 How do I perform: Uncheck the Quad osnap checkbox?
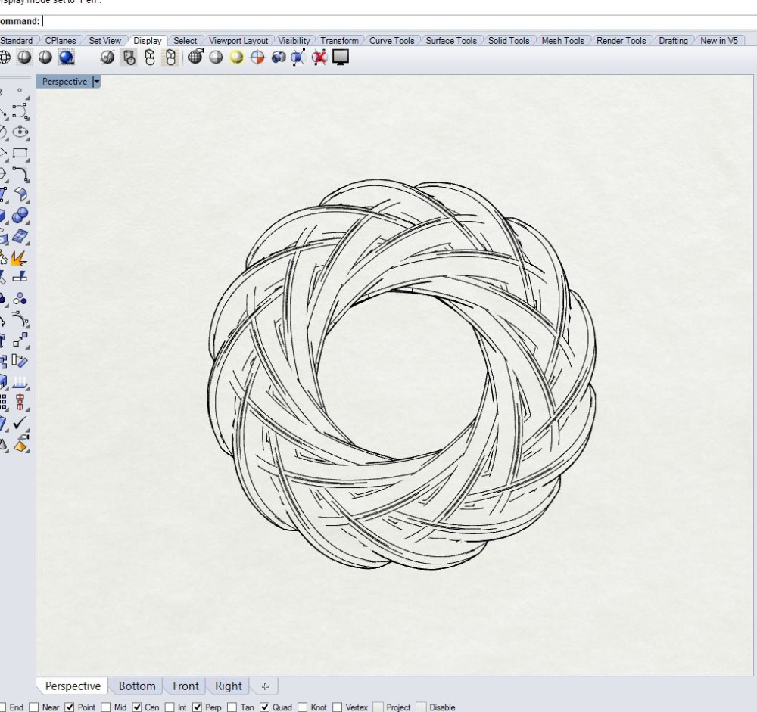[264, 707]
